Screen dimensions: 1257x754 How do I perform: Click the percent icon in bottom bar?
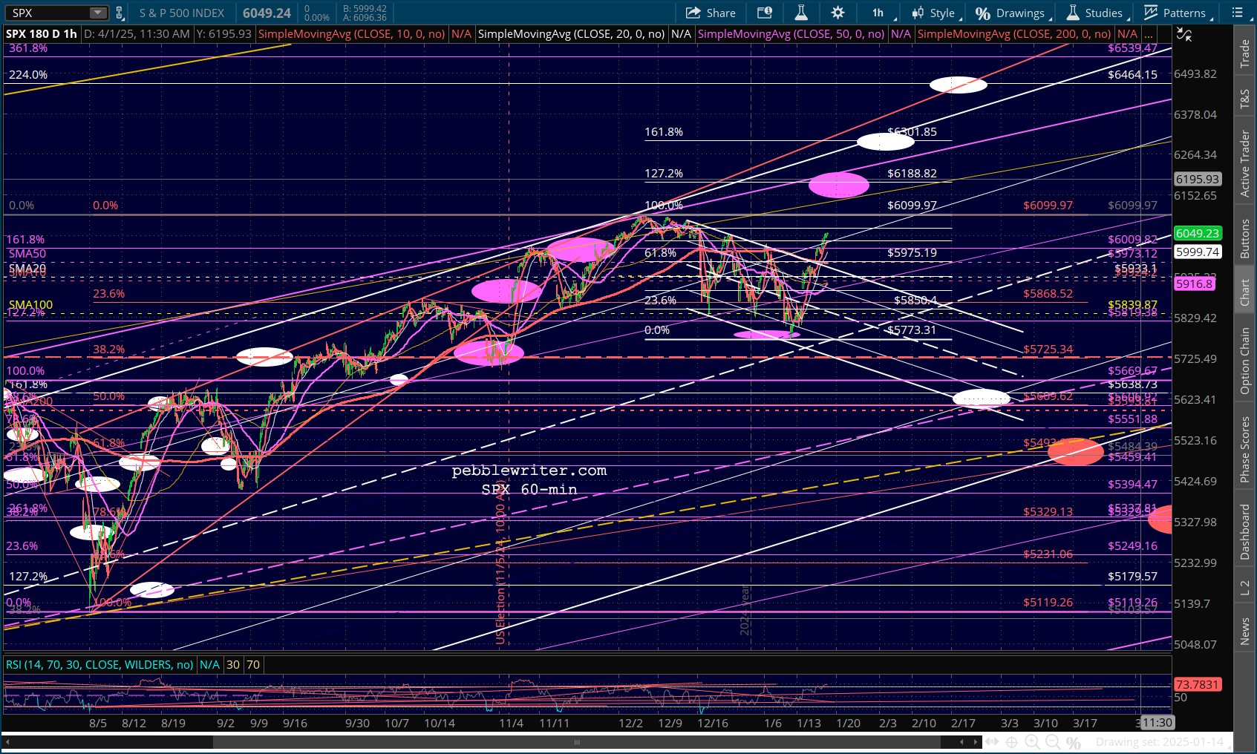pyautogui.click(x=1074, y=742)
